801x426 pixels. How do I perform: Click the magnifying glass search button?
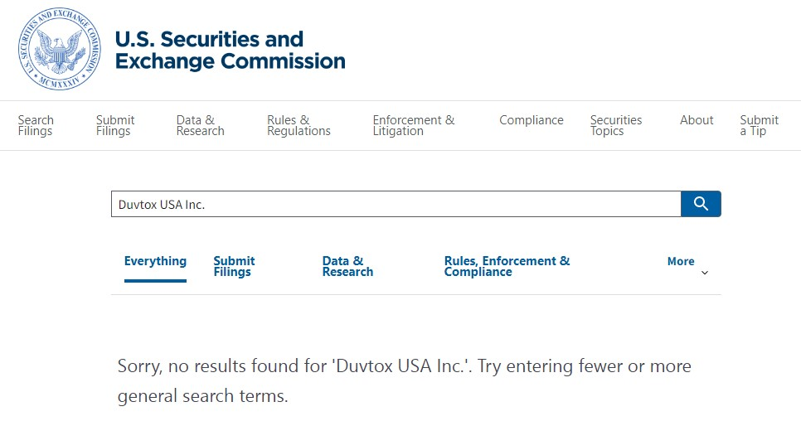pyautogui.click(x=701, y=204)
